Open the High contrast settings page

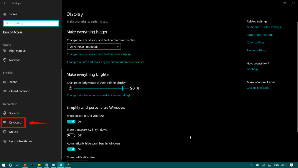coord(18,51)
